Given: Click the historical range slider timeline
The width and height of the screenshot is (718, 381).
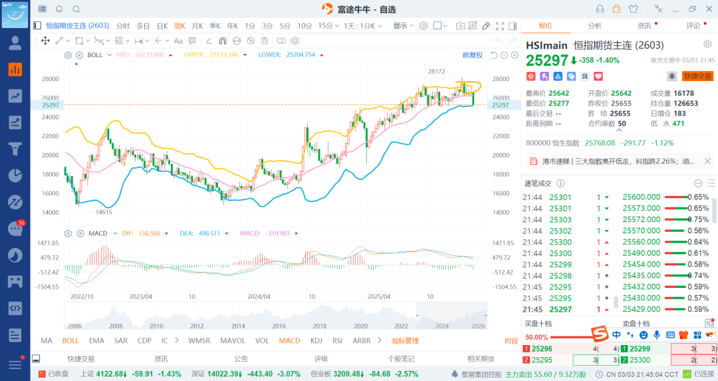Looking at the screenshot, I should pos(275,315).
